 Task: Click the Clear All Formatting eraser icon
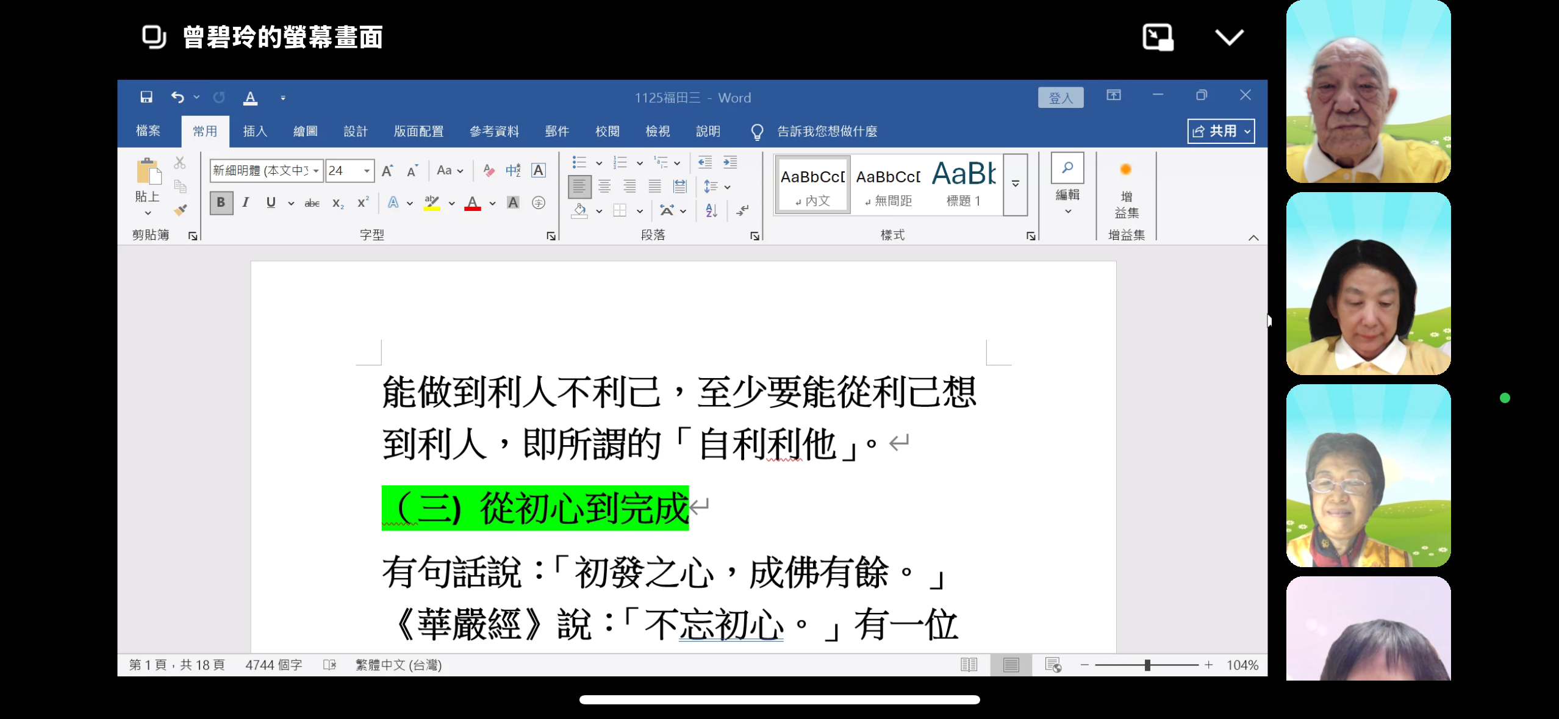[x=489, y=170]
